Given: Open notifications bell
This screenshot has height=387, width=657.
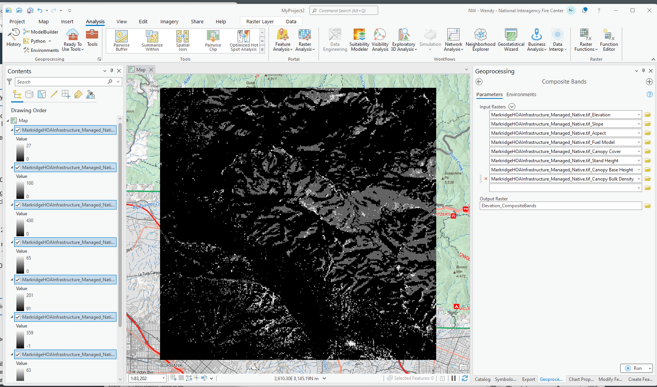Looking at the screenshot, I should pos(584,10).
